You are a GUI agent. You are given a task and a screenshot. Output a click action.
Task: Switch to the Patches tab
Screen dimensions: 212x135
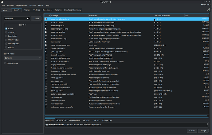(x=26, y=10)
